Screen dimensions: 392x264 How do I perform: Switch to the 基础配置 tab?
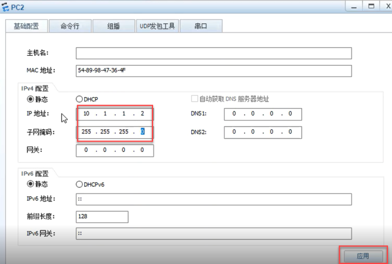[x=26, y=26]
